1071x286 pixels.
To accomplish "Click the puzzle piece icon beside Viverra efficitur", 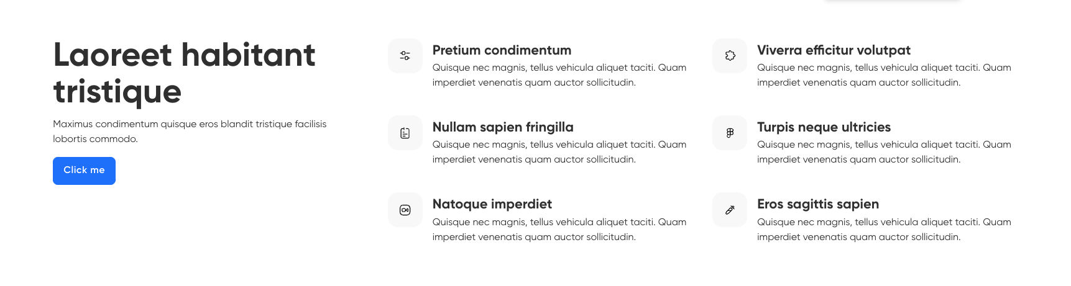I will [730, 56].
